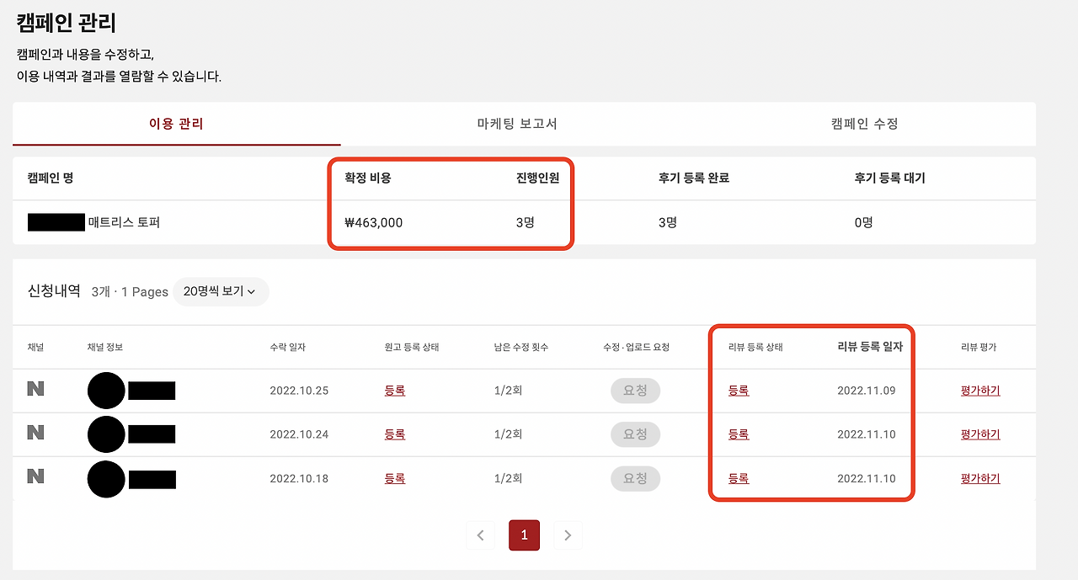The height and width of the screenshot is (580, 1078).
Task: Open 평가하기 for the top applicant
Action: [979, 390]
